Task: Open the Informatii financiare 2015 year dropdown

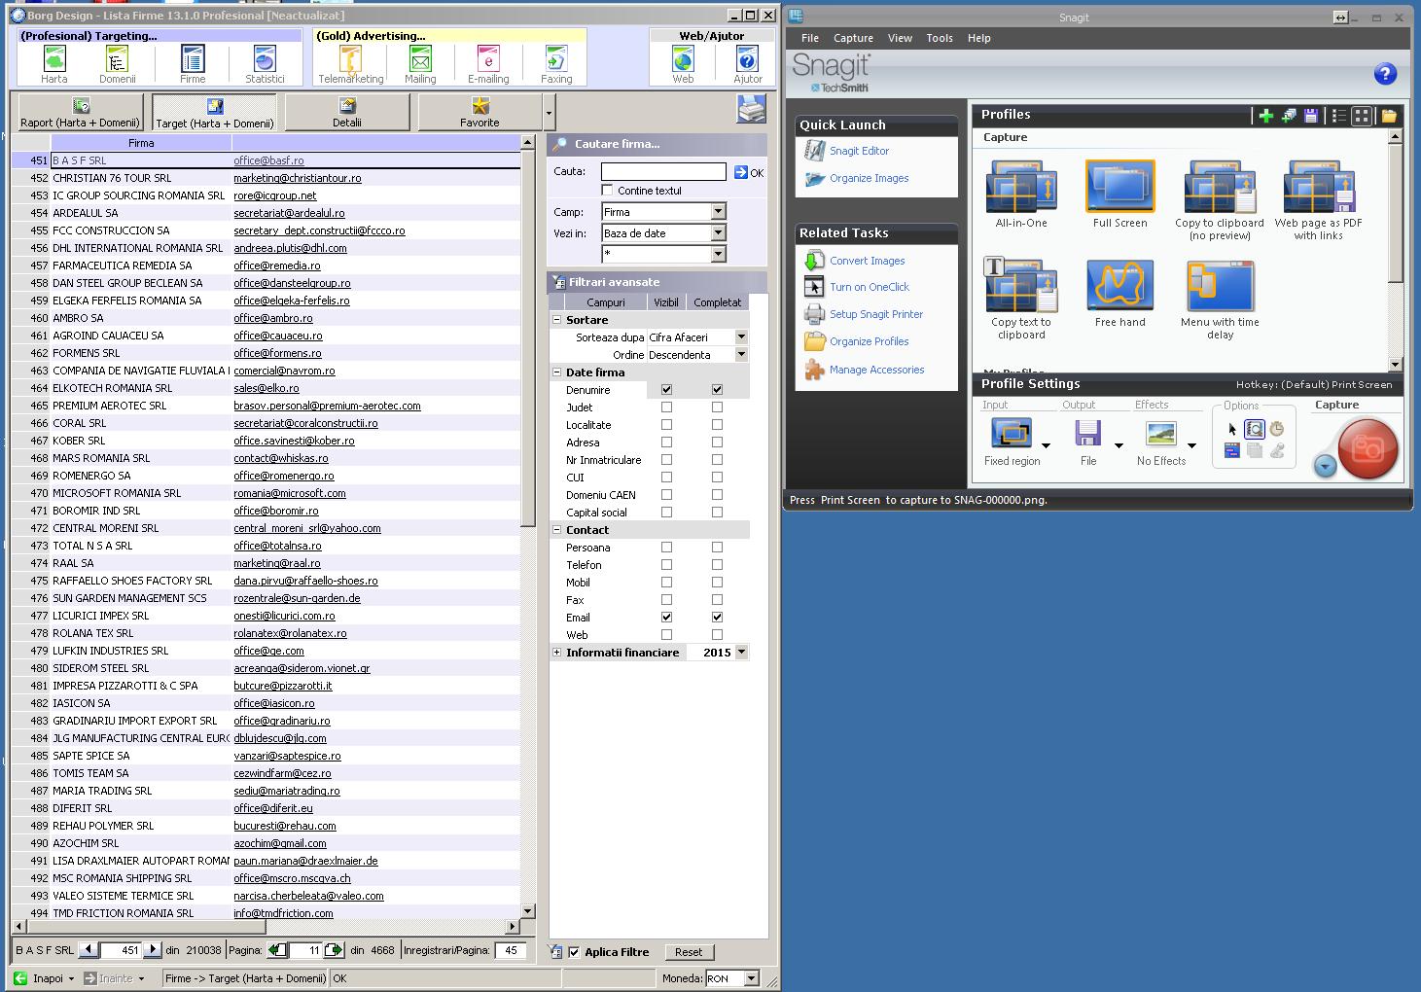Action: (x=741, y=653)
